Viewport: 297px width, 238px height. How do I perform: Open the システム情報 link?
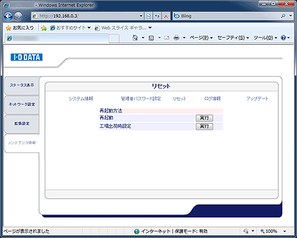click(81, 99)
